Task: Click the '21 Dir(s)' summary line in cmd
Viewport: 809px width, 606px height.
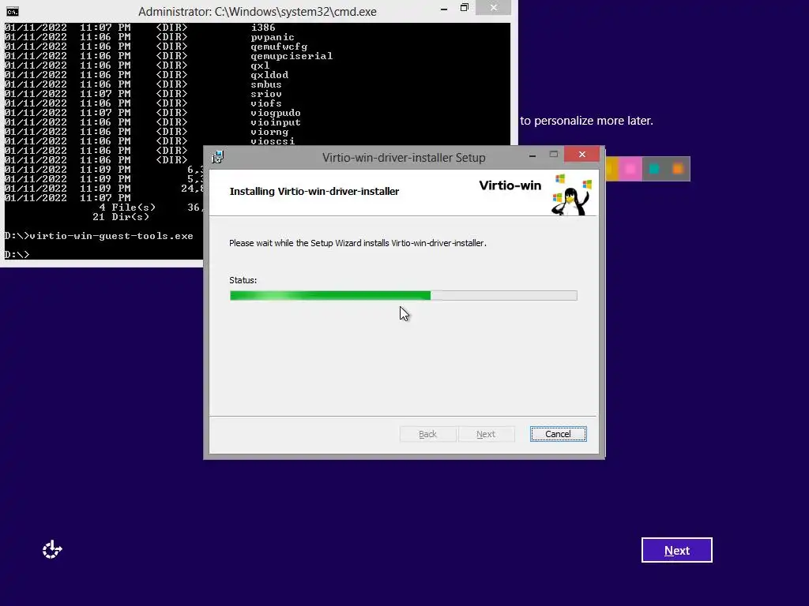Action: click(121, 217)
